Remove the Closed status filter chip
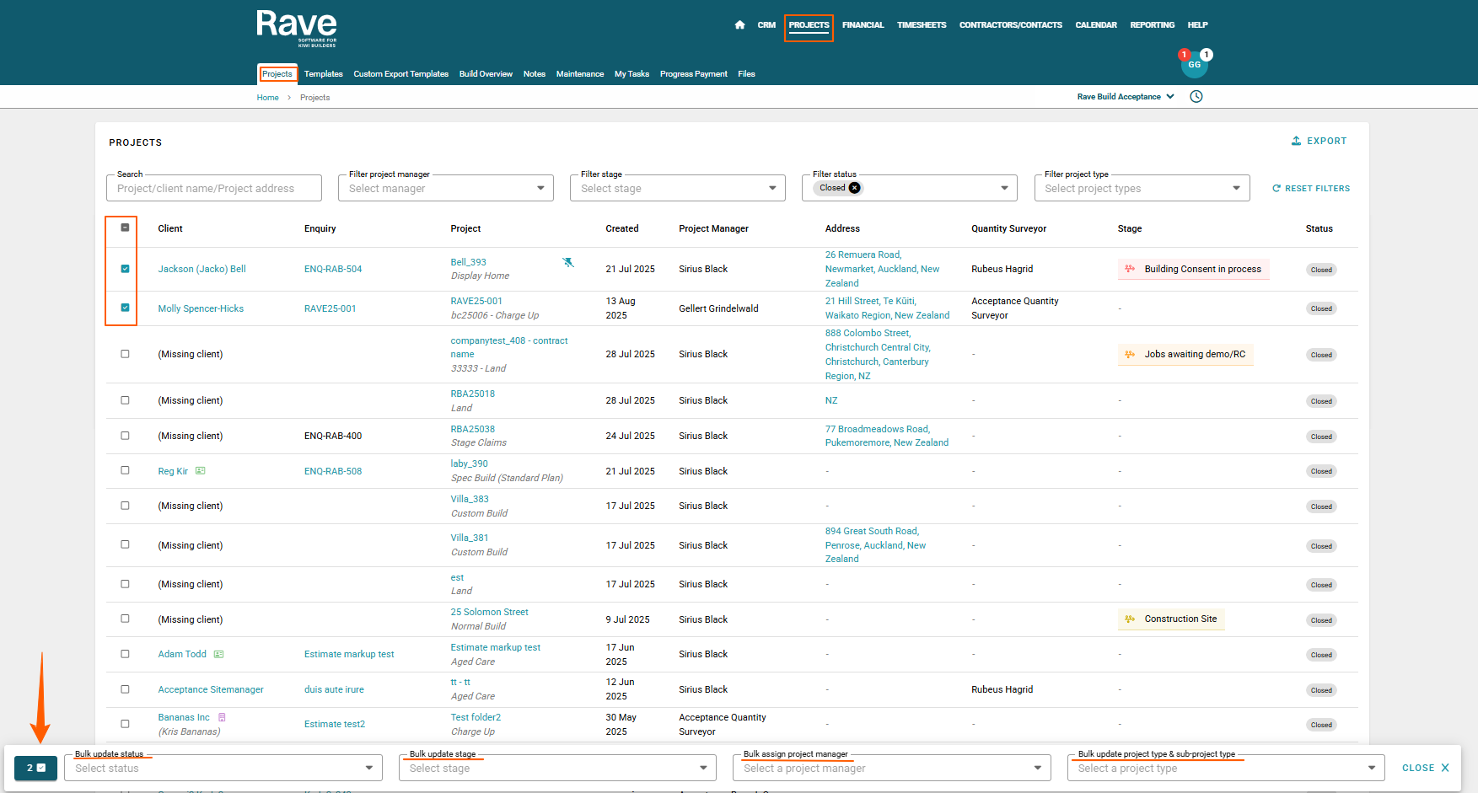Viewport: 1478px width, 793px height. click(x=855, y=188)
